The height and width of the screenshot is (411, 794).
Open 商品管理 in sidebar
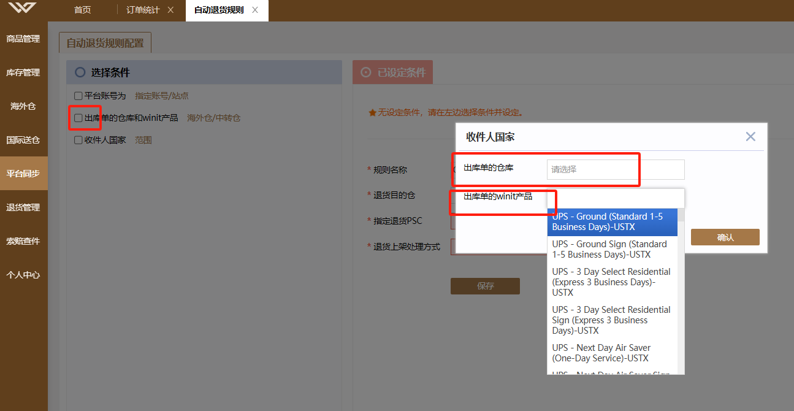[x=23, y=39]
